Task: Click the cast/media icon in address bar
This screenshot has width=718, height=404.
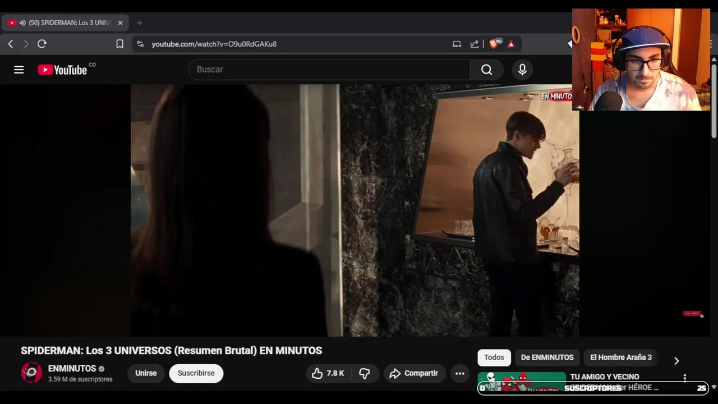Action: pyautogui.click(x=457, y=44)
